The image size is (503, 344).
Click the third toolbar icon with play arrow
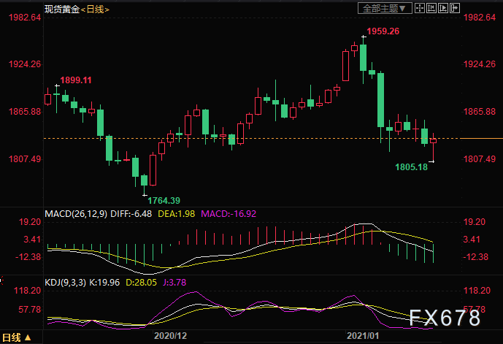click(443, 8)
